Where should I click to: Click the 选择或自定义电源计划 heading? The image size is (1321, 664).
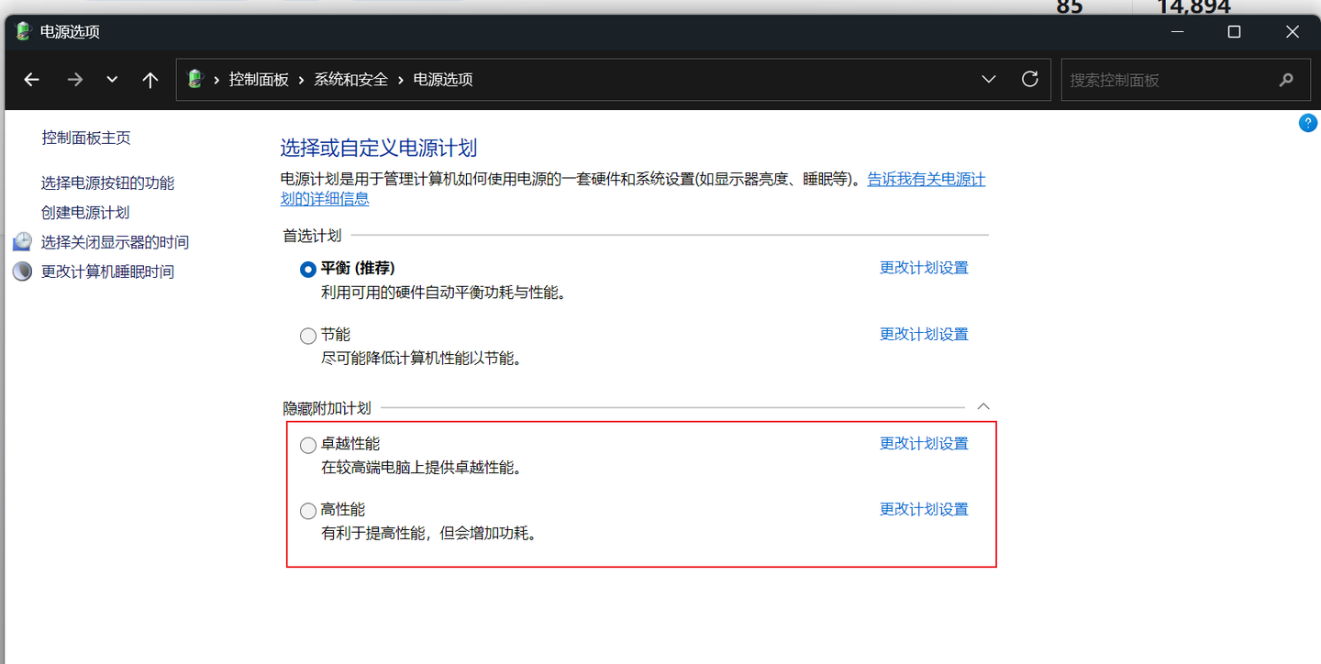[378, 148]
